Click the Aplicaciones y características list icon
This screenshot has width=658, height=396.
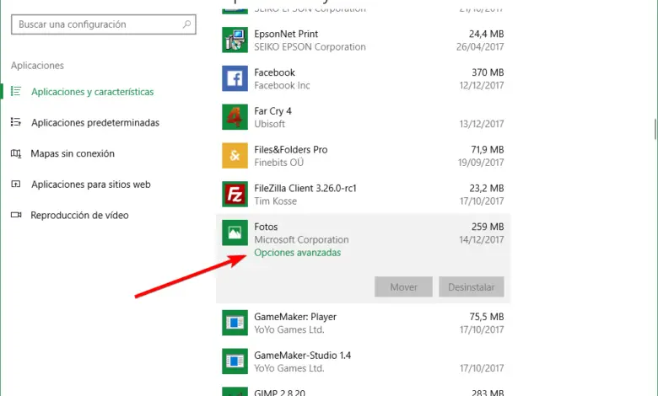click(16, 91)
